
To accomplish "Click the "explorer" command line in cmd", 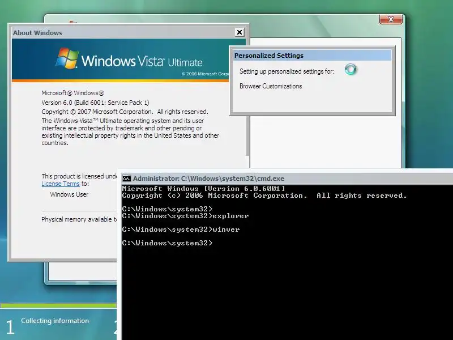I will coord(185,216).
